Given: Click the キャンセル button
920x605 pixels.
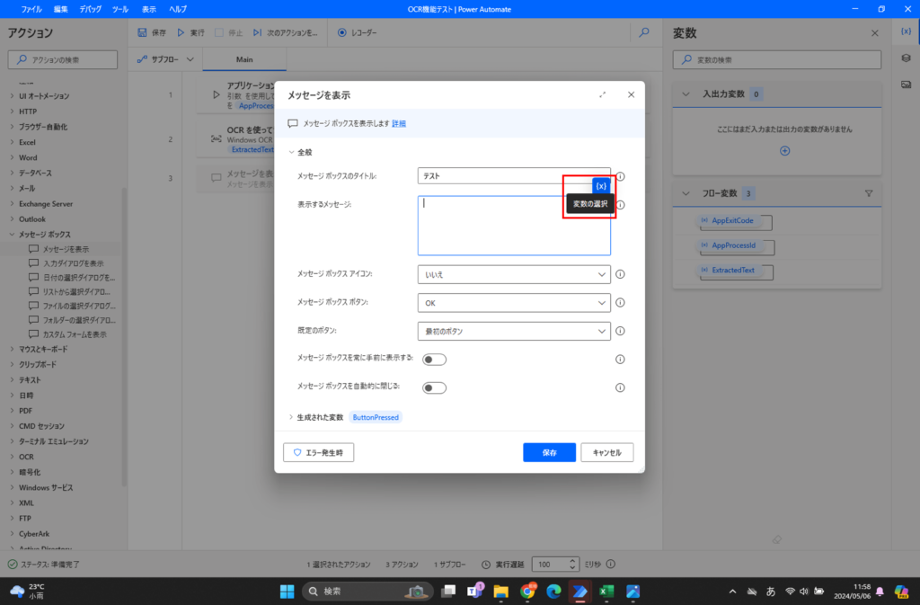Looking at the screenshot, I should pos(607,452).
